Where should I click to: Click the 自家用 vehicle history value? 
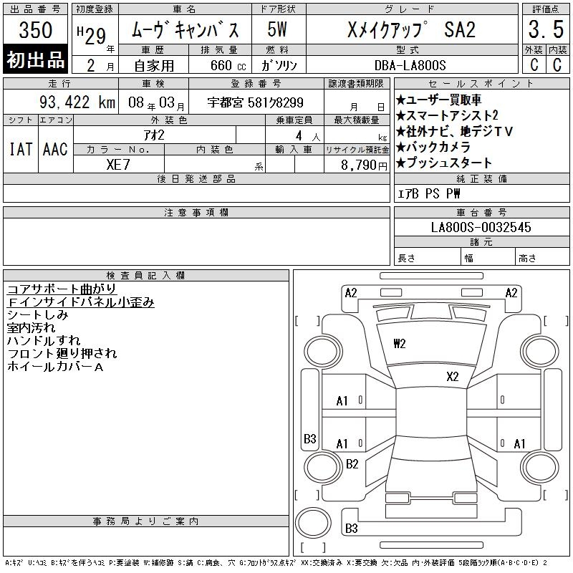[154, 66]
